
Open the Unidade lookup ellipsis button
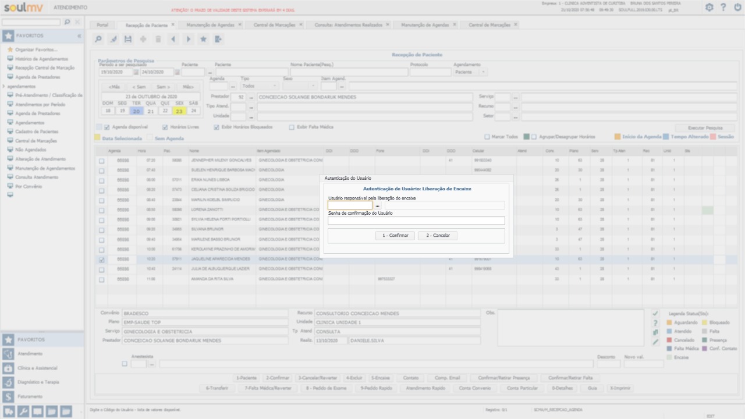pos(251,116)
